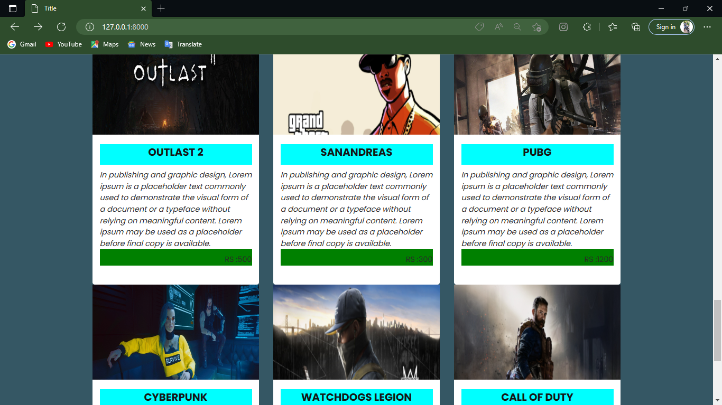Click the GTA San Andreas game image
722x405 pixels.
tap(356, 95)
